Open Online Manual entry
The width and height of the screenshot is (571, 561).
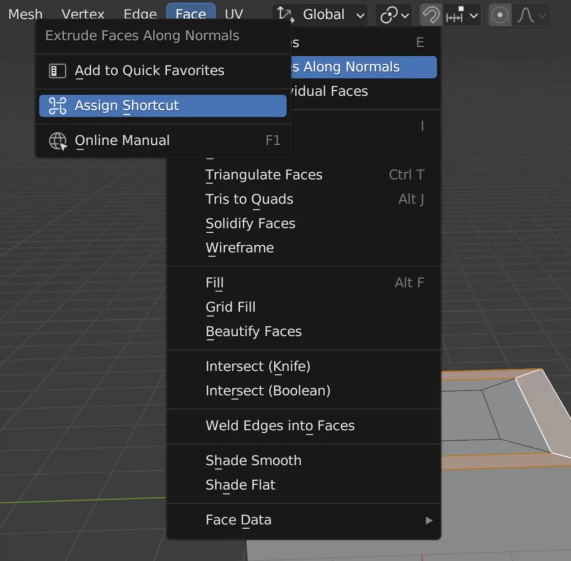point(163,140)
